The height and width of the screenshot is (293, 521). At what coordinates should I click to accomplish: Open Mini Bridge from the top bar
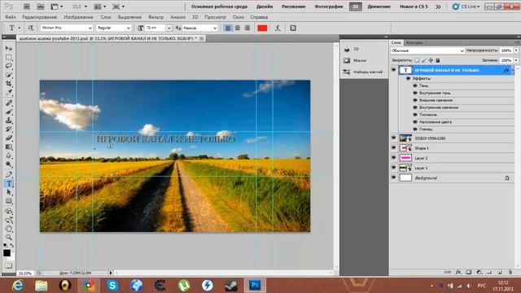tap(40, 7)
